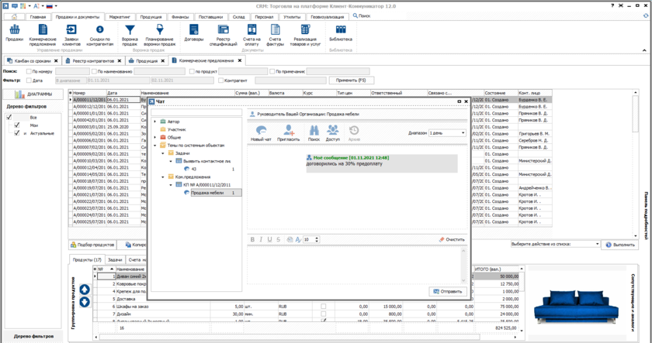
Task: Click Выполнить button
Action: tap(619, 245)
